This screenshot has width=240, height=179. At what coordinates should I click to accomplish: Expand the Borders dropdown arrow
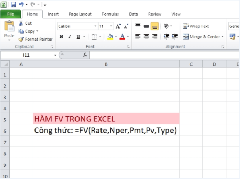point(100,36)
